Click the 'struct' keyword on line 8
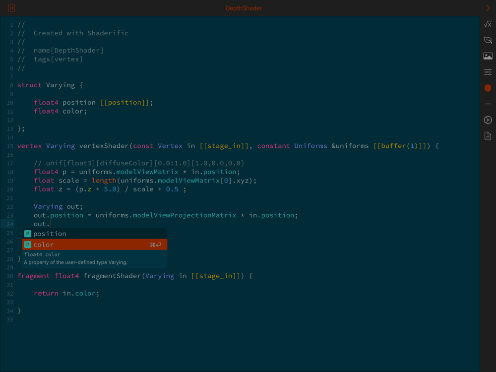496x372 pixels. click(x=29, y=85)
